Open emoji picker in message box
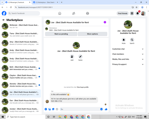 tap(101, 109)
